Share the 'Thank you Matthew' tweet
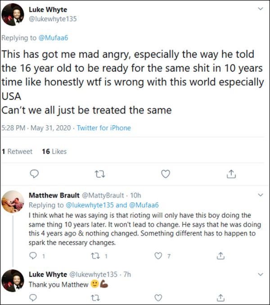The image size is (270, 305). point(220,298)
